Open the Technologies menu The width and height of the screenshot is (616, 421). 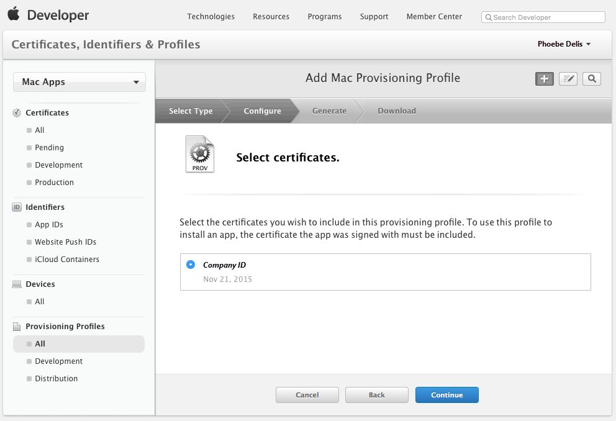click(211, 17)
